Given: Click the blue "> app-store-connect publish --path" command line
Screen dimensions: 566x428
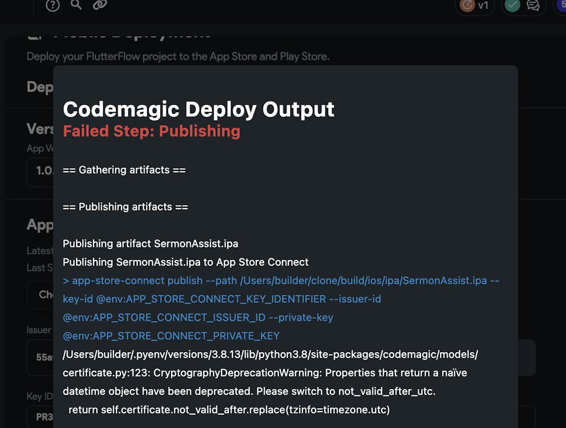Looking at the screenshot, I should point(281,281).
